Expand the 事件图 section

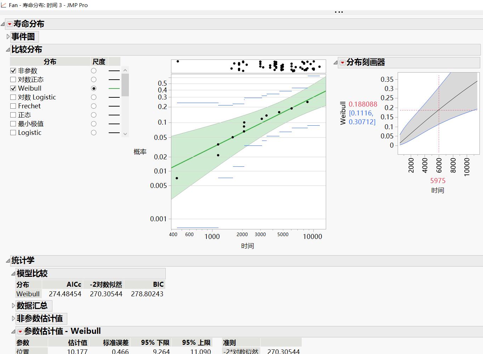[x=8, y=36]
